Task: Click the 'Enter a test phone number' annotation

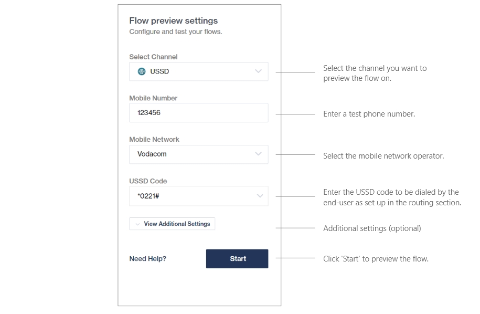Action: (x=369, y=114)
